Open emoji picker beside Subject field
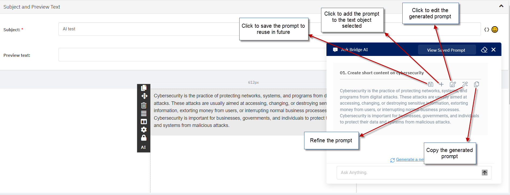The height and width of the screenshot is (195, 510). pyautogui.click(x=495, y=30)
